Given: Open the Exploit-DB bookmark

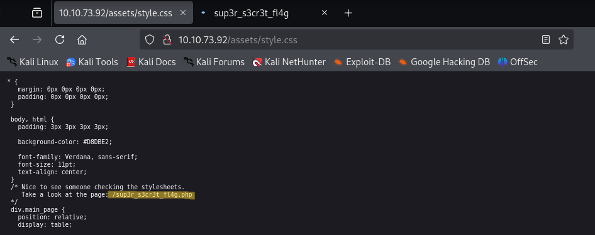Looking at the screenshot, I should [362, 62].
